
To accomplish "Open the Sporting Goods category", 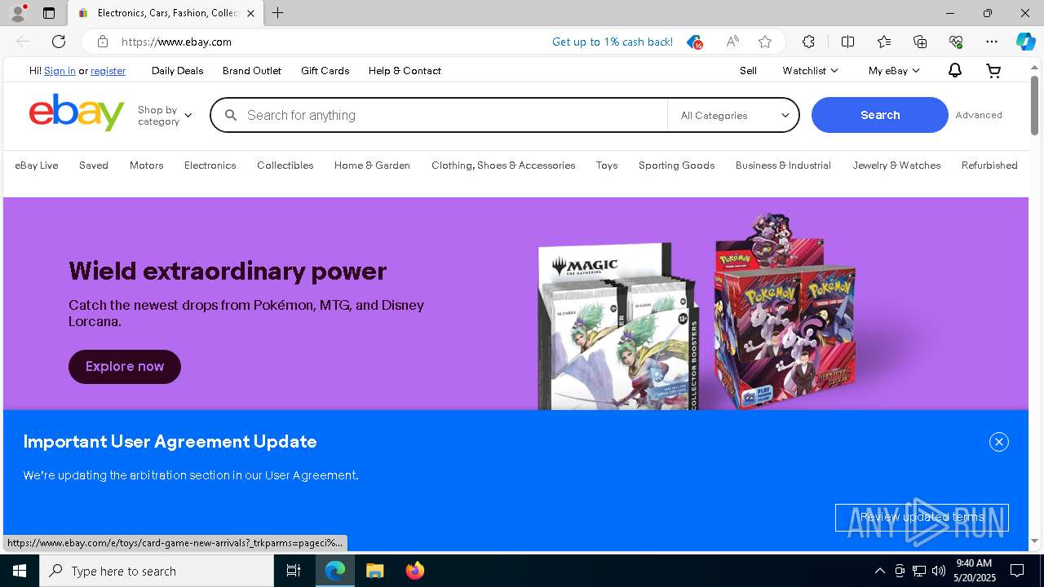I will point(676,166).
